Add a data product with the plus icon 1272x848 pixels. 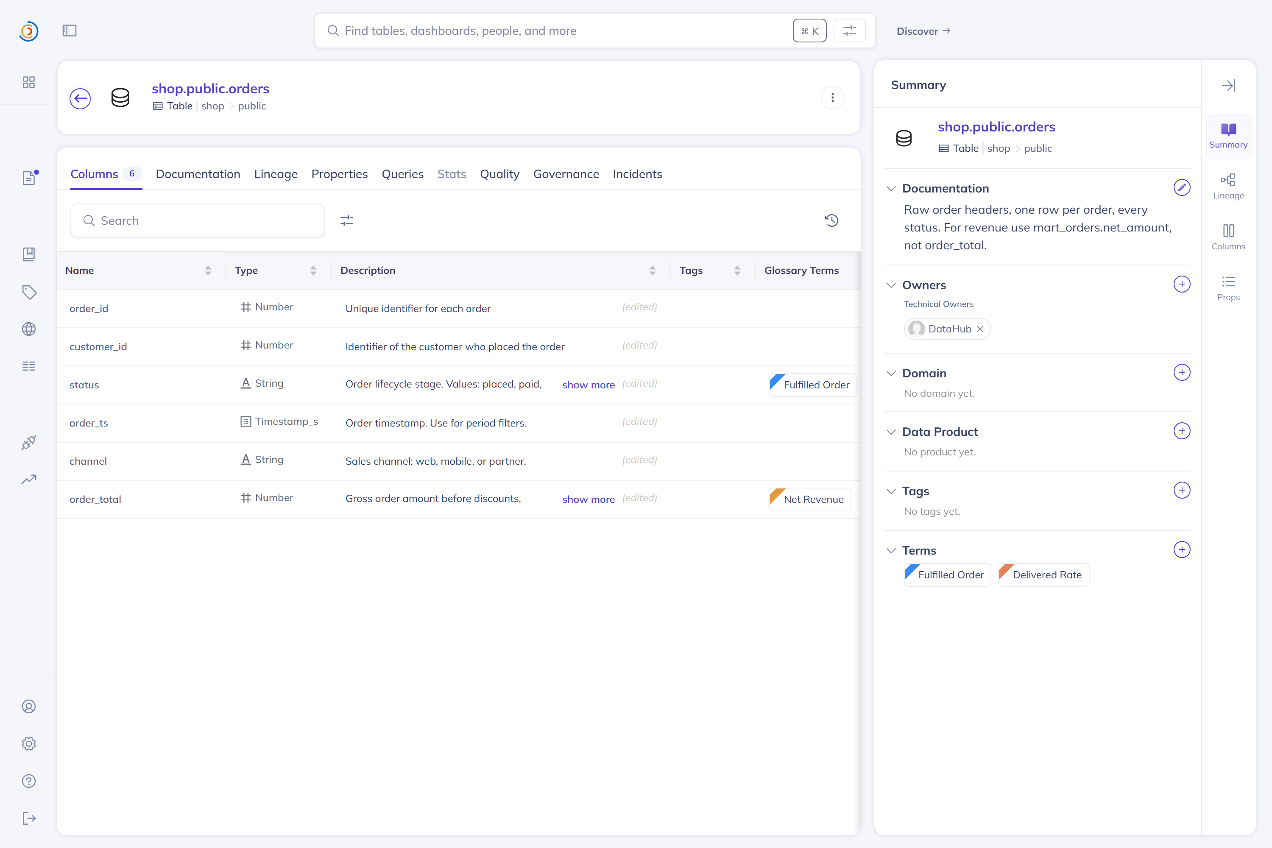[x=1182, y=431]
